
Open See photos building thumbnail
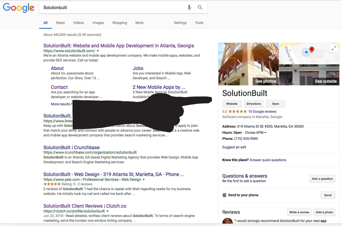click(248, 64)
